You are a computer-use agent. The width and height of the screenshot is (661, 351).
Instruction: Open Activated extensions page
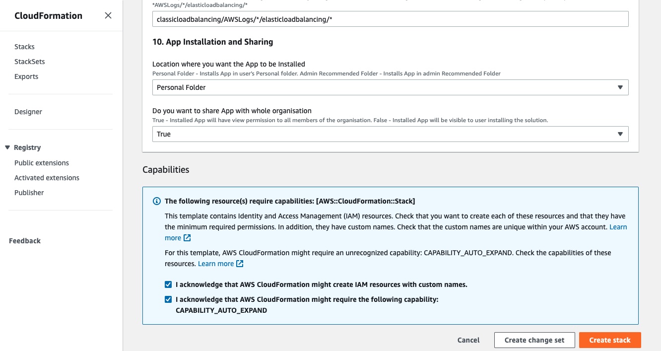pos(47,178)
